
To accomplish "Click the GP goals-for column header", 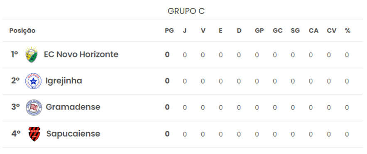I will point(259,31).
